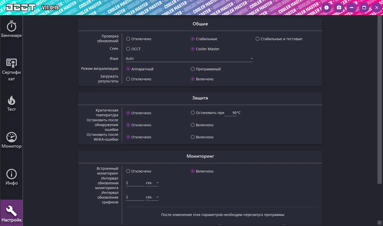The width and height of the screenshot is (383, 226).
Task: Click the camera screenshot icon
Action: (339, 8)
